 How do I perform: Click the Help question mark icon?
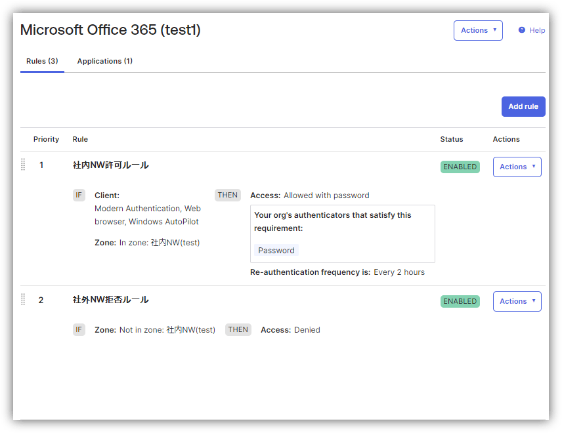521,30
